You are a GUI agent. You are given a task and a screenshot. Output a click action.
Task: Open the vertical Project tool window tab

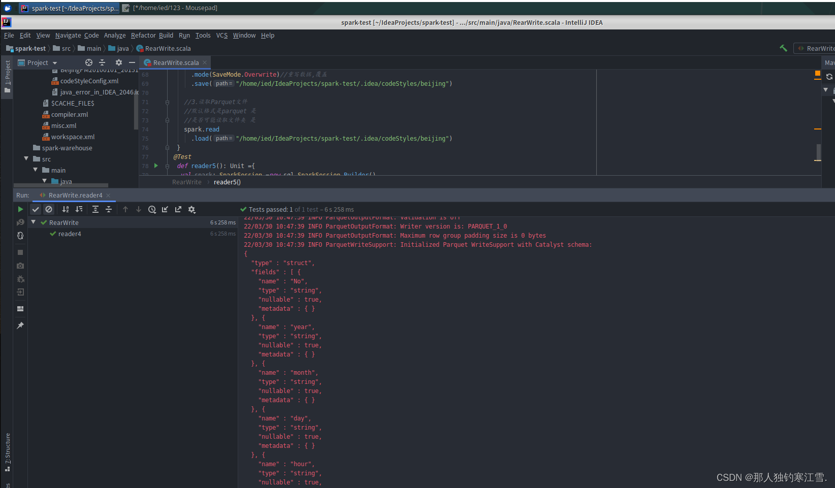(7, 77)
